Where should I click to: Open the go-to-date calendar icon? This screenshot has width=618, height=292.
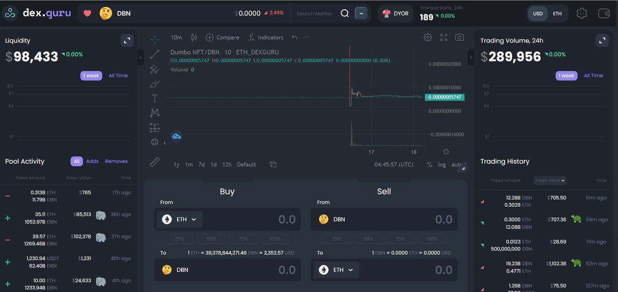point(273,165)
